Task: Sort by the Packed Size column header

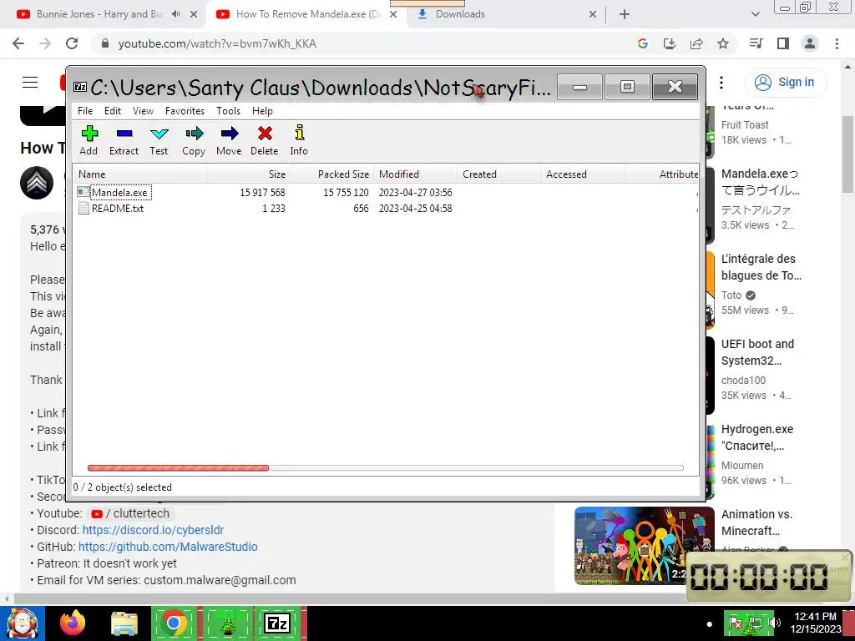Action: (331, 174)
